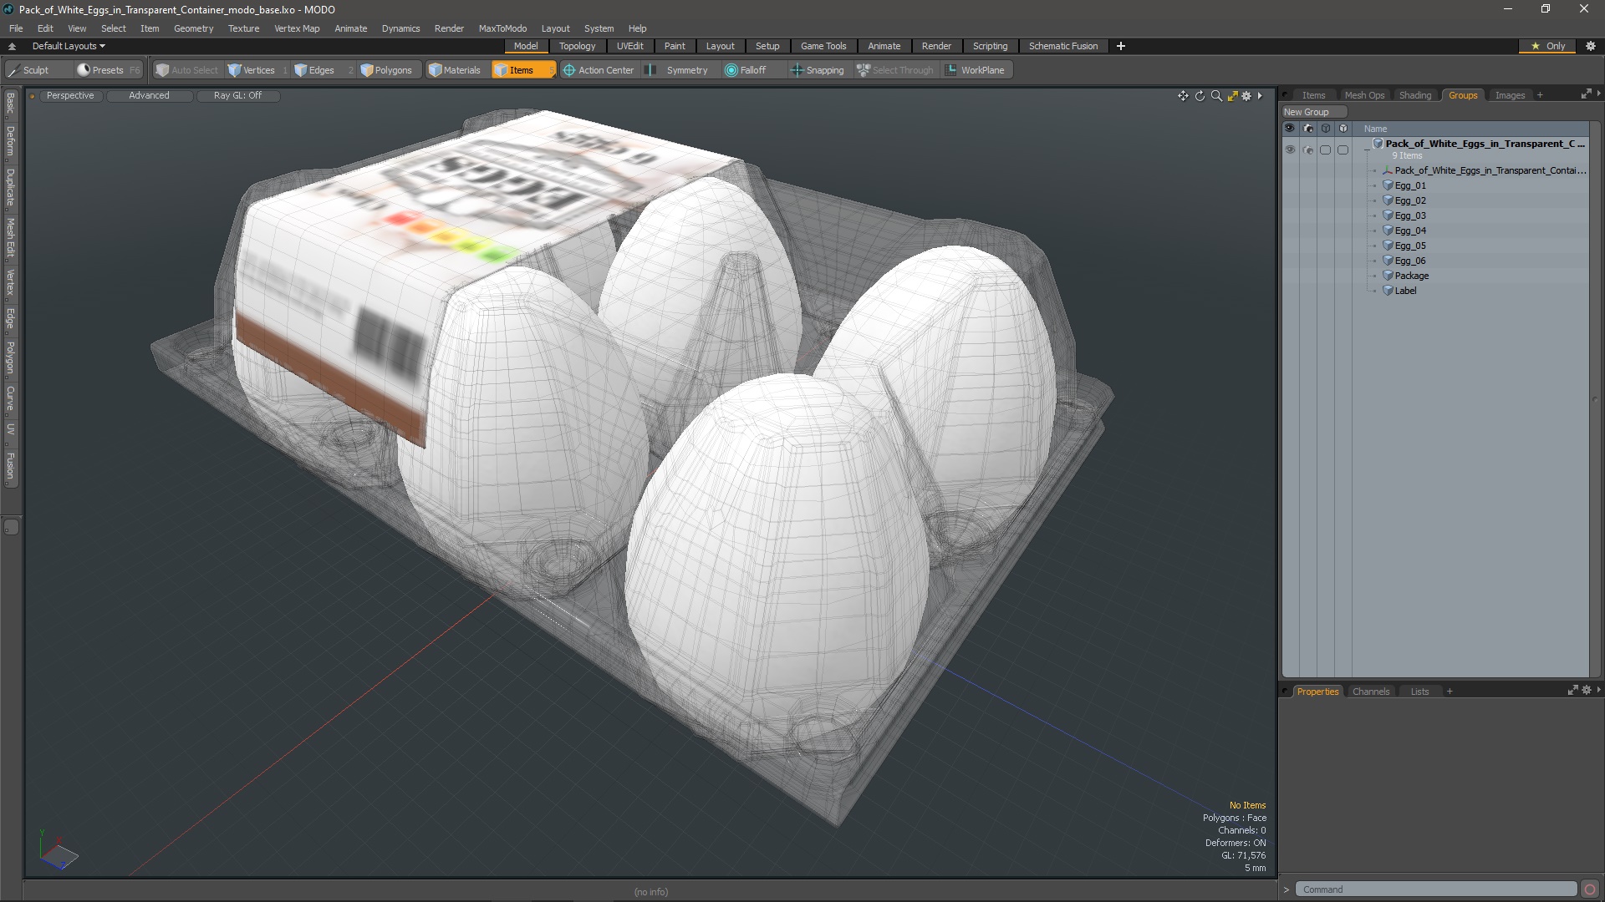Open the WorkPlane options
This screenshot has height=902, width=1605.
(976, 70)
